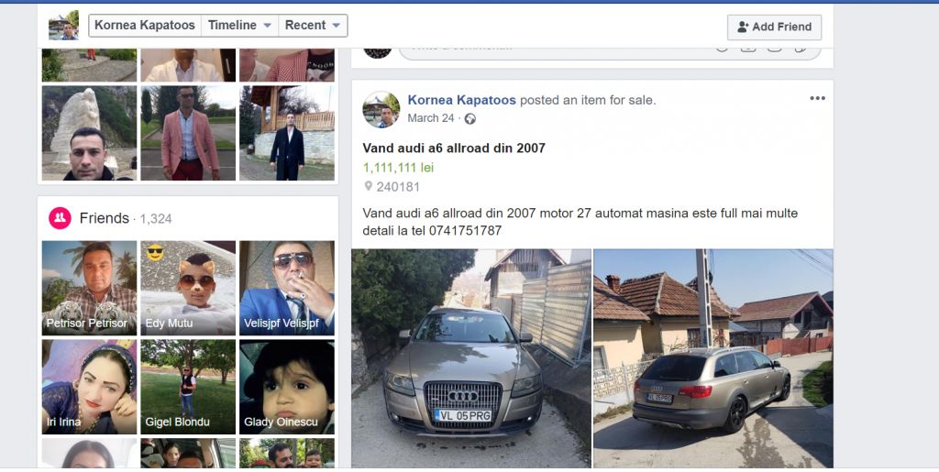Click the public audience globe icon
Image resolution: width=939 pixels, height=472 pixels.
click(x=470, y=118)
